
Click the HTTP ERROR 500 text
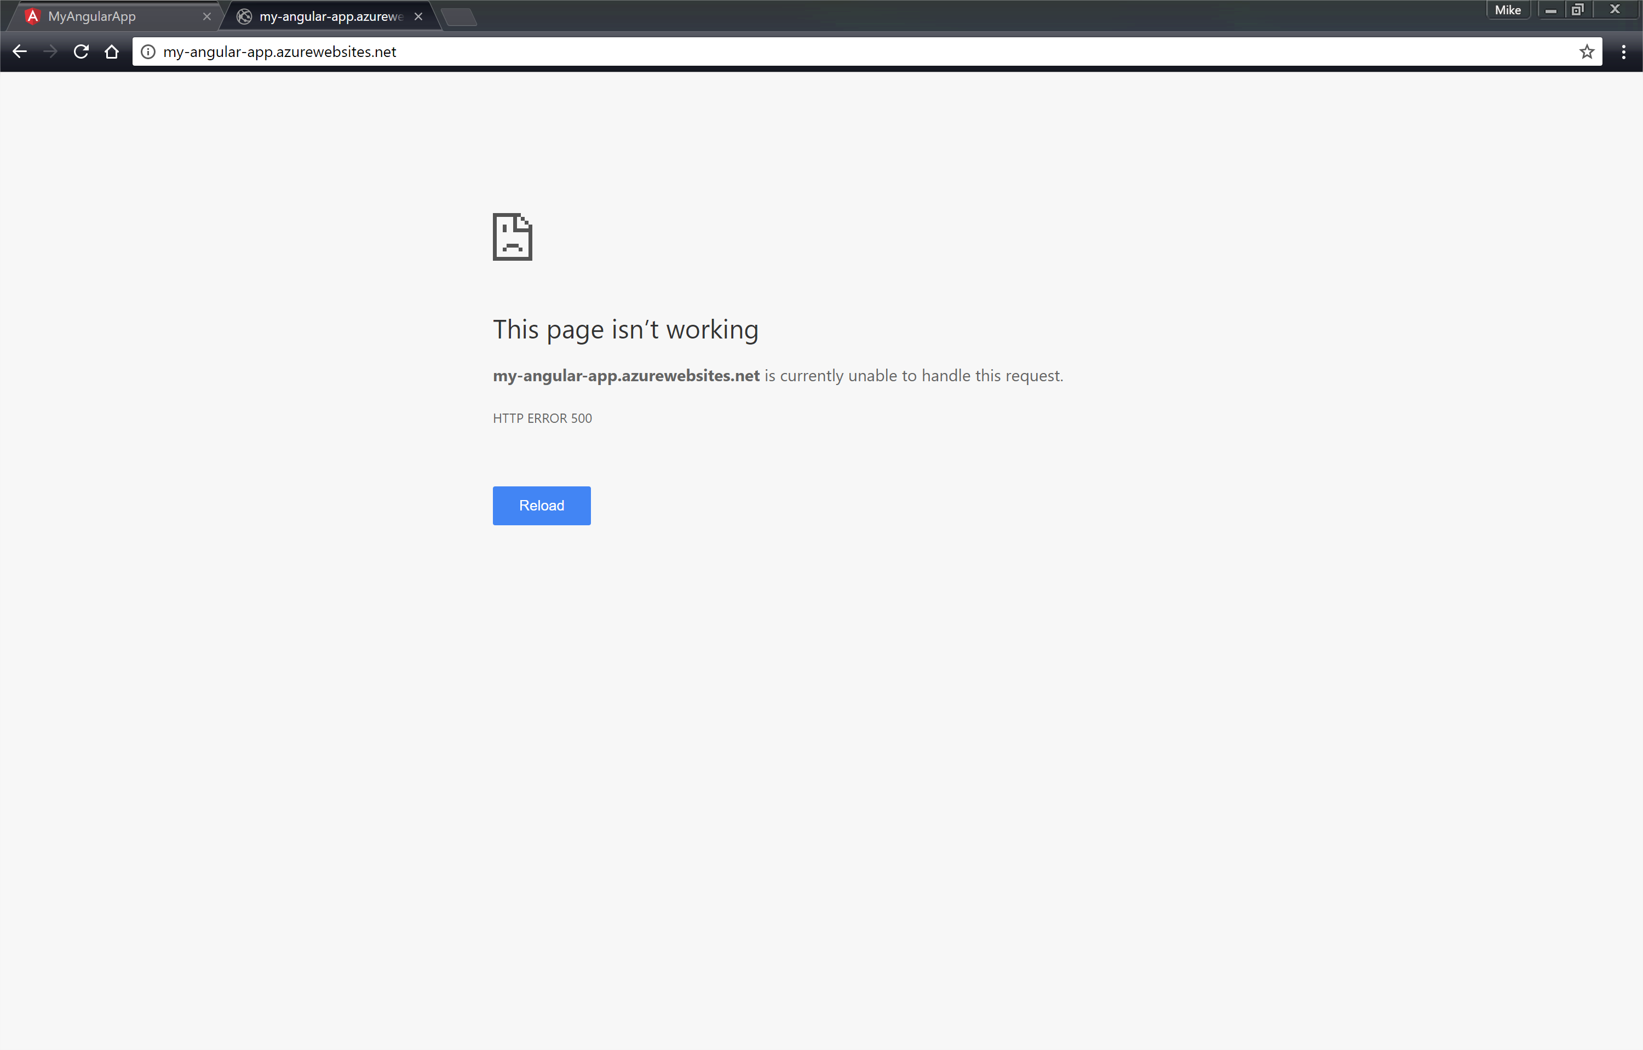(x=542, y=417)
